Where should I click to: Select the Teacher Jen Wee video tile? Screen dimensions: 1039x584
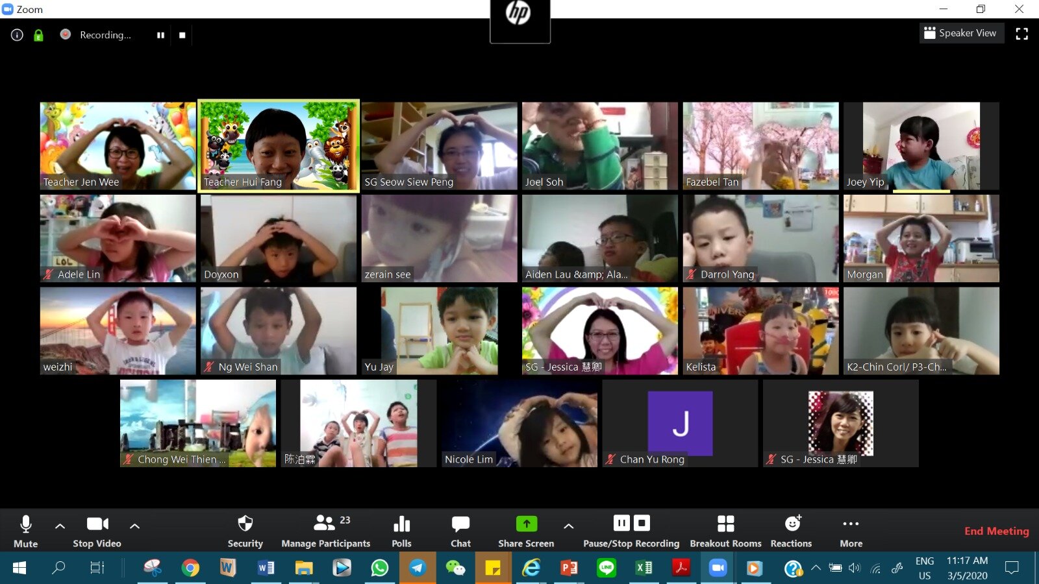pos(118,146)
